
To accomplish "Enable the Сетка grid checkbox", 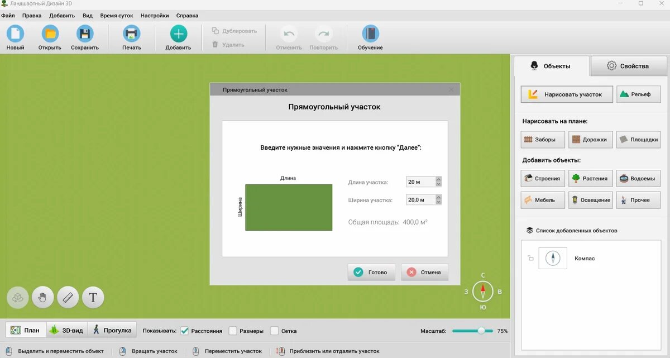I will point(274,331).
